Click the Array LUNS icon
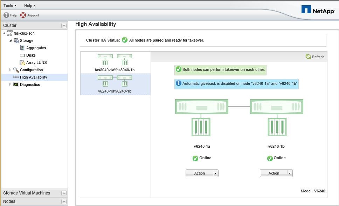The width and height of the screenshot is (339, 206). pyautogui.click(x=22, y=62)
